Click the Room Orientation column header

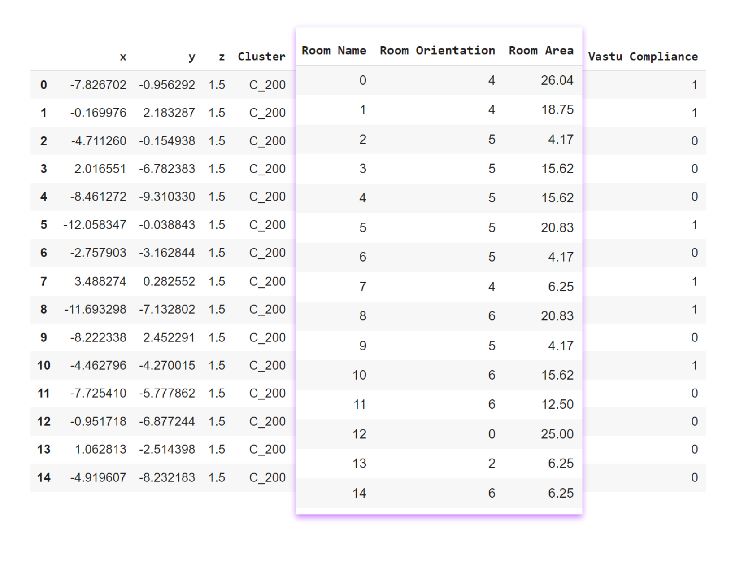point(437,50)
